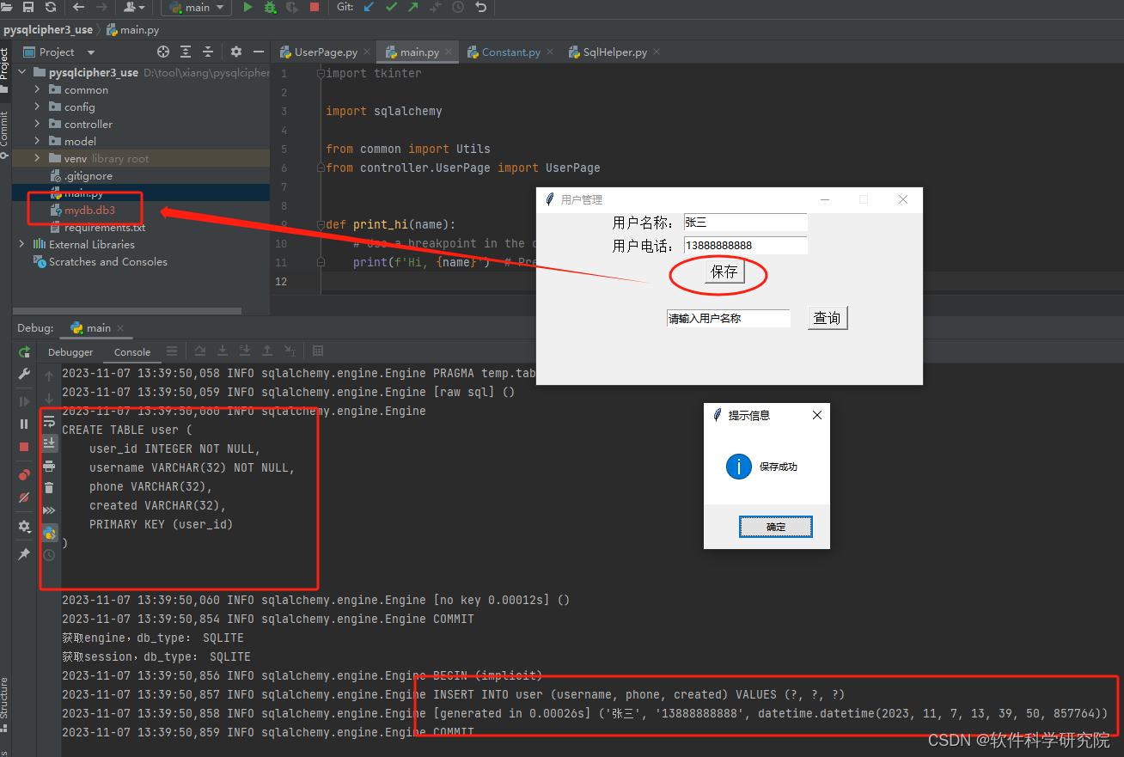Click Collapse All icon in Project panel
The image size is (1124, 757).
[x=207, y=52]
